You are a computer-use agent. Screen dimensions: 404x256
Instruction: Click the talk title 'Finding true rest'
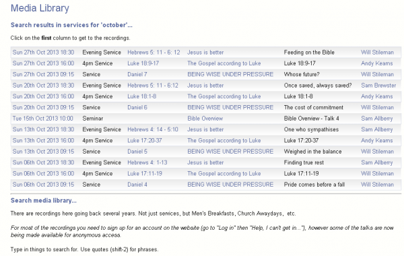(x=304, y=162)
